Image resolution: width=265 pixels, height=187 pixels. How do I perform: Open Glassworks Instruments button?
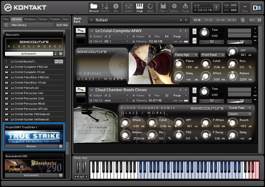[29, 54]
